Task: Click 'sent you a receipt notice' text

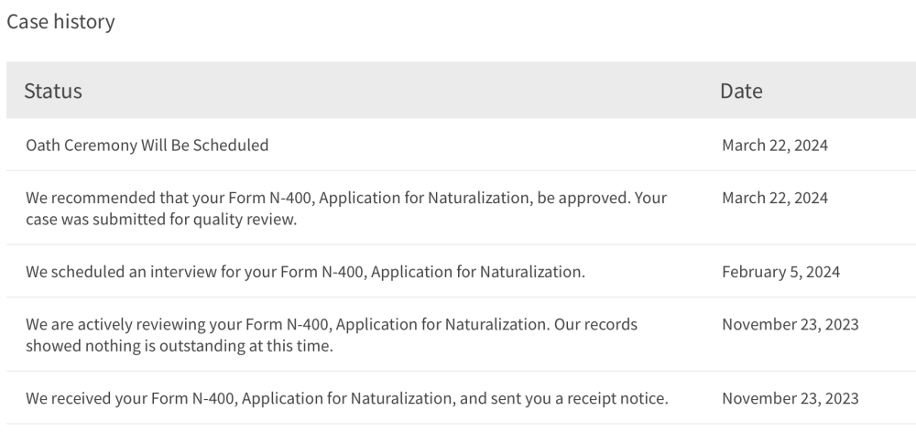Action: [578, 398]
